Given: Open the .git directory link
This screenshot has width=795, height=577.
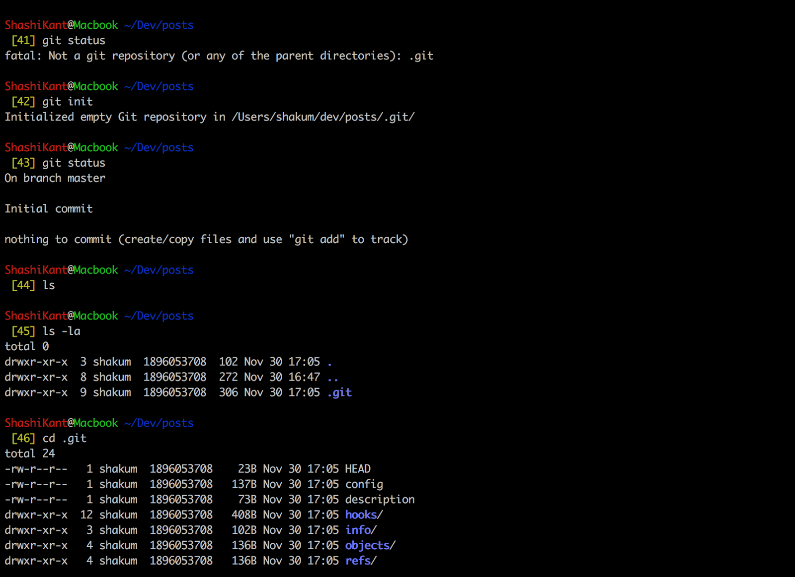Looking at the screenshot, I should 338,392.
